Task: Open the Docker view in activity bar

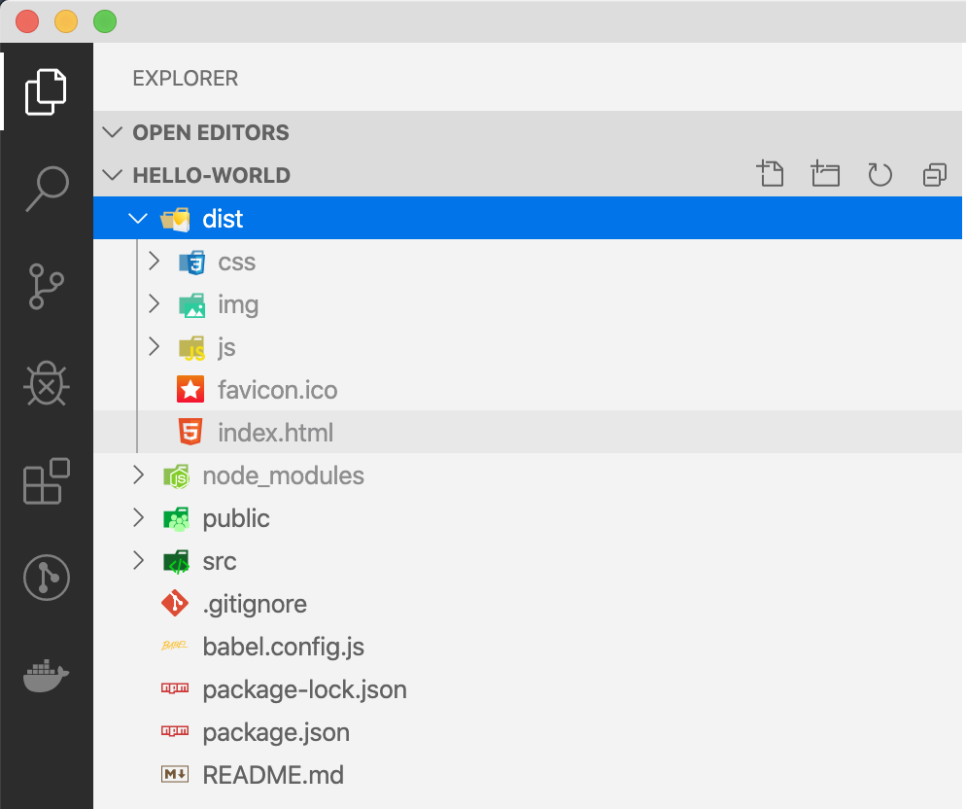Action: point(47,676)
